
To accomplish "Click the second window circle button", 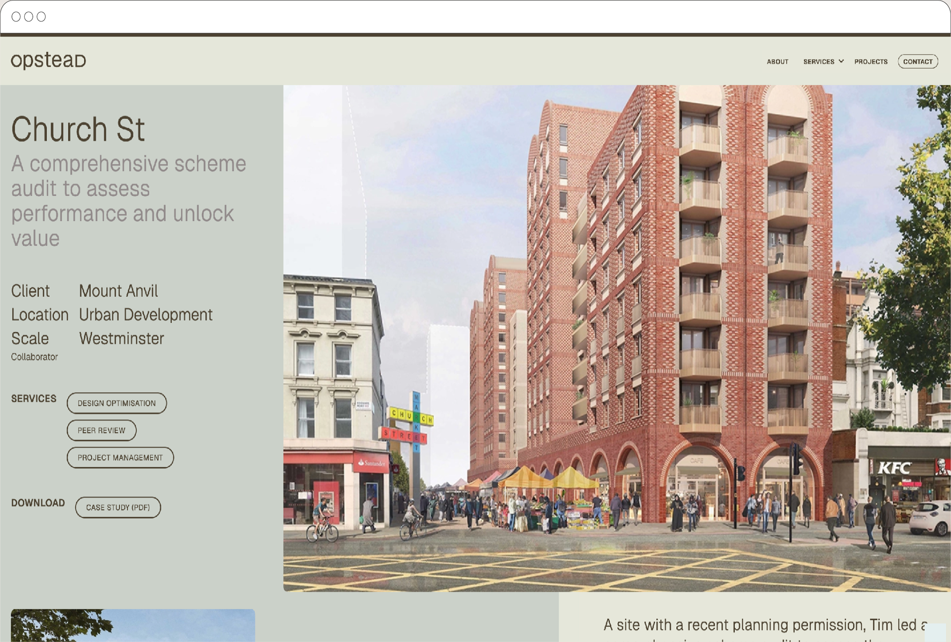I will click(x=29, y=17).
